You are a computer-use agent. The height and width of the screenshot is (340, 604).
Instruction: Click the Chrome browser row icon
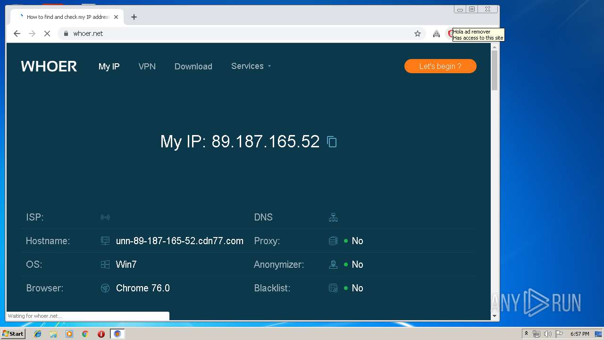click(x=105, y=288)
